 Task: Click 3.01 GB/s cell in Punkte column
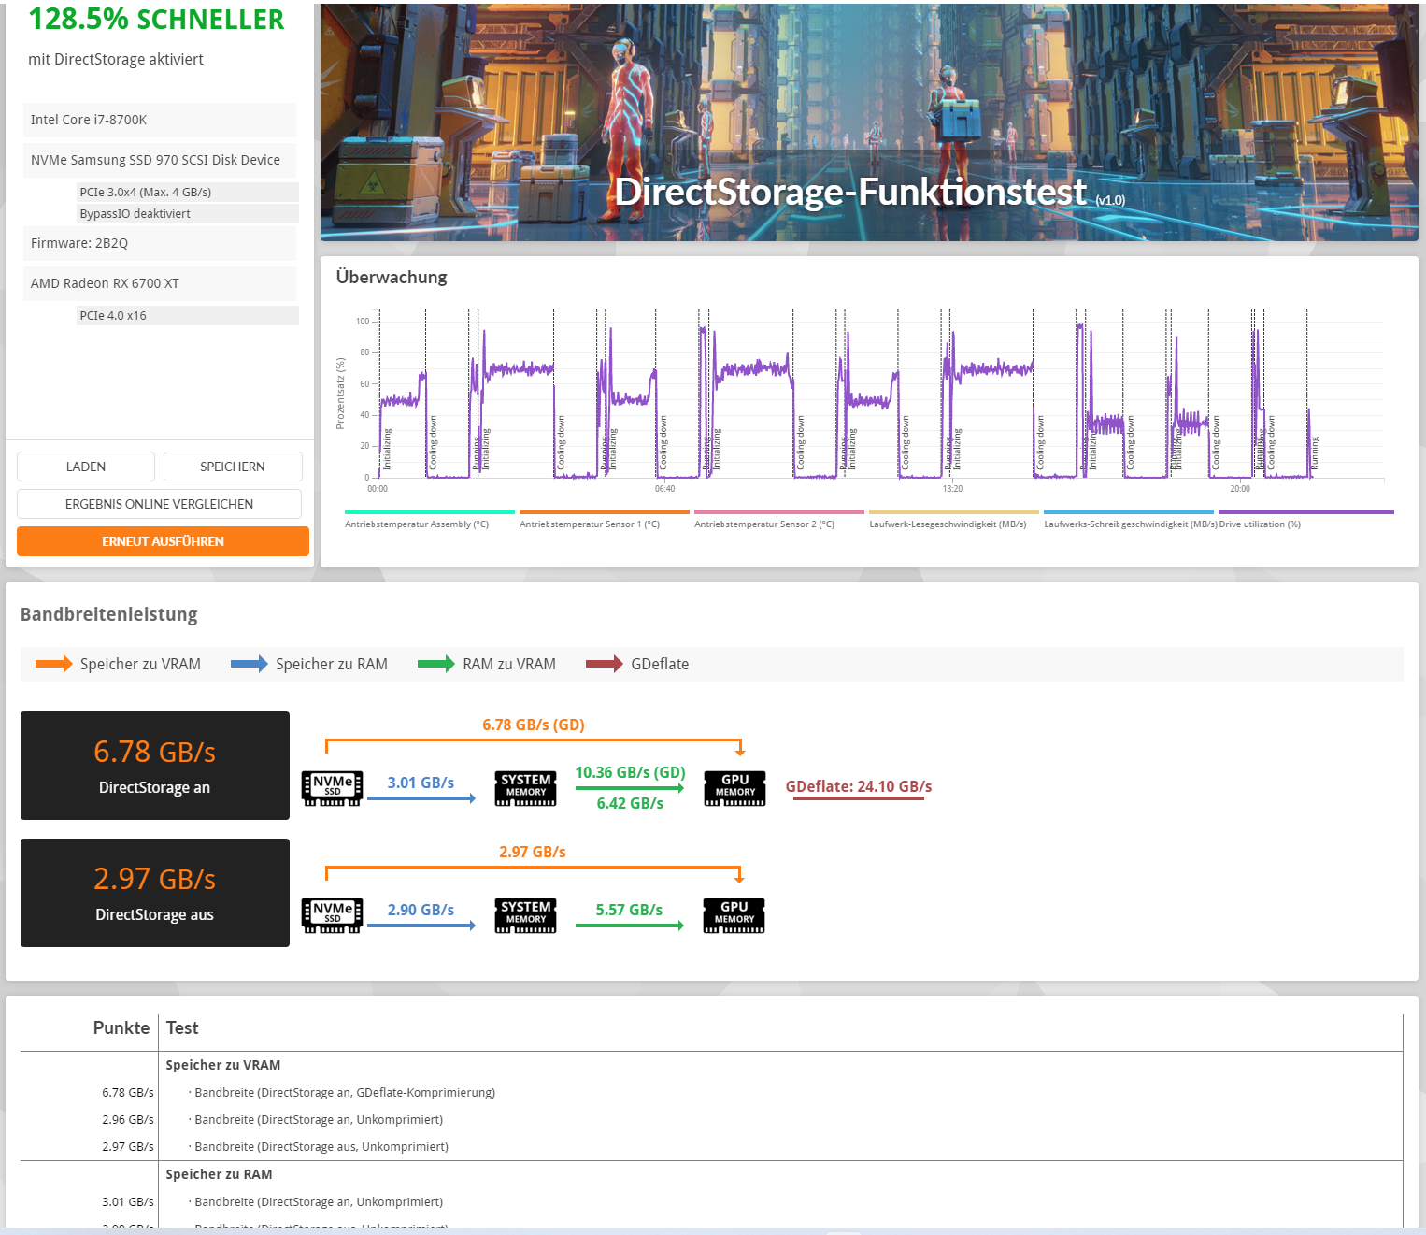coord(128,1201)
